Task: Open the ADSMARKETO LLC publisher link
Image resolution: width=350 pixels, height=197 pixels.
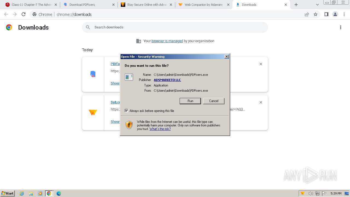Action: (167, 80)
